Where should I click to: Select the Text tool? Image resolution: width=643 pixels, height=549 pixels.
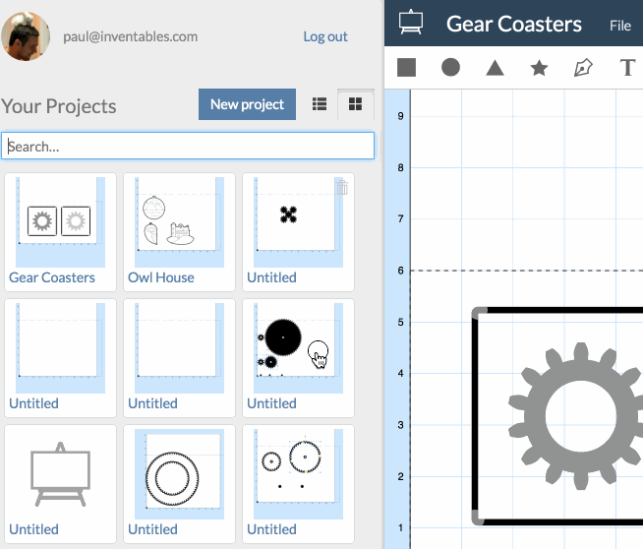click(x=627, y=68)
